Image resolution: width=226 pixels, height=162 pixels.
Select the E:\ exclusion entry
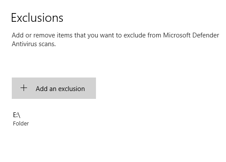tap(21, 119)
